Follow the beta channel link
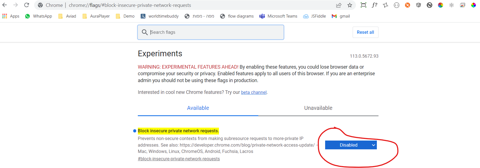 pyautogui.click(x=254, y=93)
